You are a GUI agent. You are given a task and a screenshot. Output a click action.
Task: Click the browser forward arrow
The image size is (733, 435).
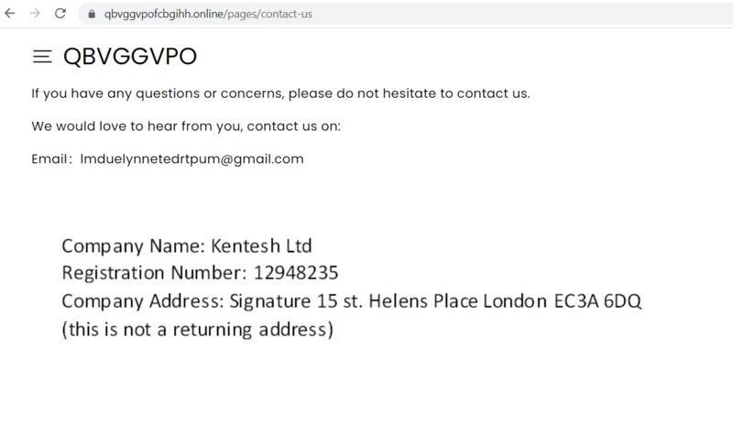coord(35,14)
